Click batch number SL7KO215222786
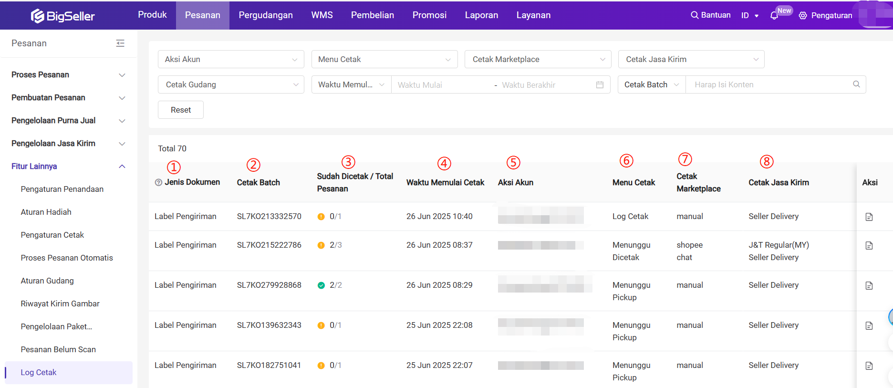This screenshot has width=893, height=388. click(x=269, y=245)
